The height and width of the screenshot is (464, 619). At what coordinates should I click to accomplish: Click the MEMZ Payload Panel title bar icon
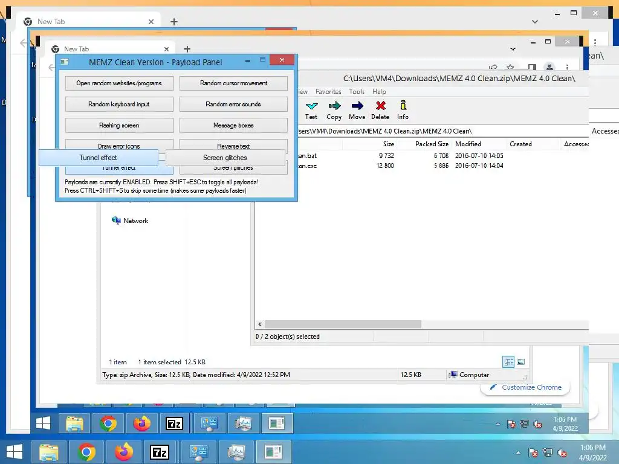click(65, 62)
